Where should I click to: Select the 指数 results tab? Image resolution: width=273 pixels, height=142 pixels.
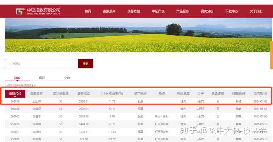[17, 78]
